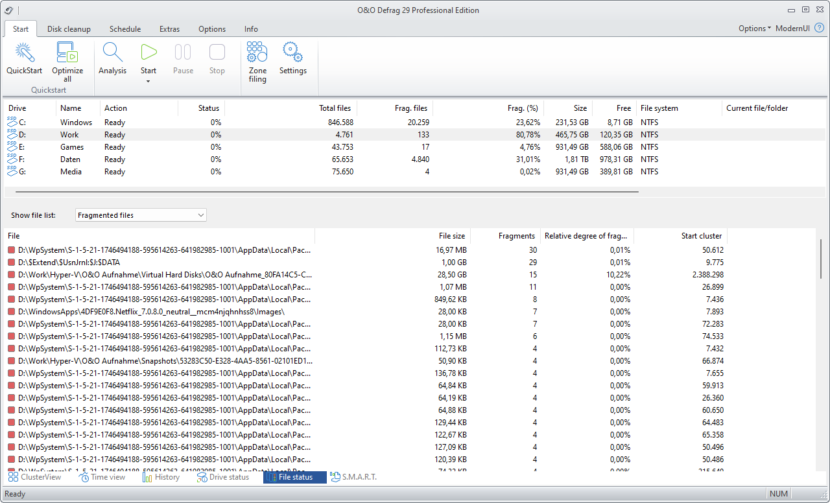The width and height of the screenshot is (830, 503).
Task: Select the D: drive SSD icon
Action: point(12,134)
